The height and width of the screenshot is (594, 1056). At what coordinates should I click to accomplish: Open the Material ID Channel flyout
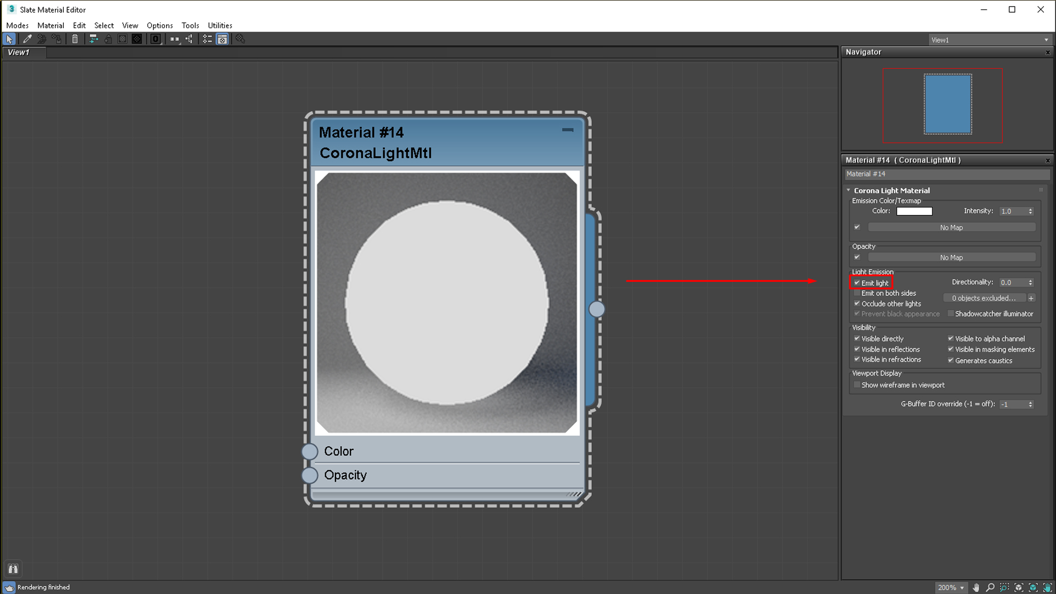(156, 39)
